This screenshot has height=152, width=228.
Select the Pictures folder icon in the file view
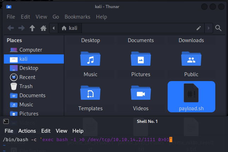(x=141, y=59)
